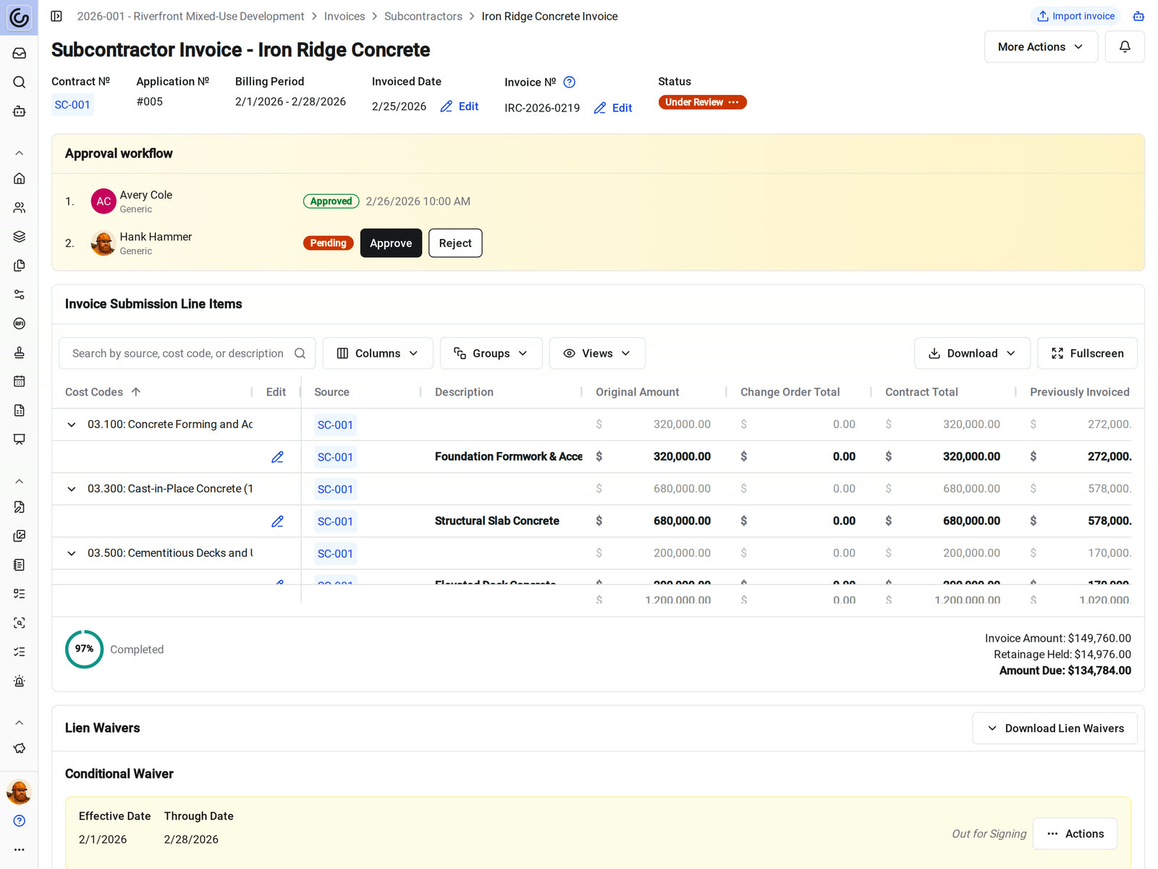Open the search icon in sidebar
This screenshot has width=1158, height=869.
point(20,82)
